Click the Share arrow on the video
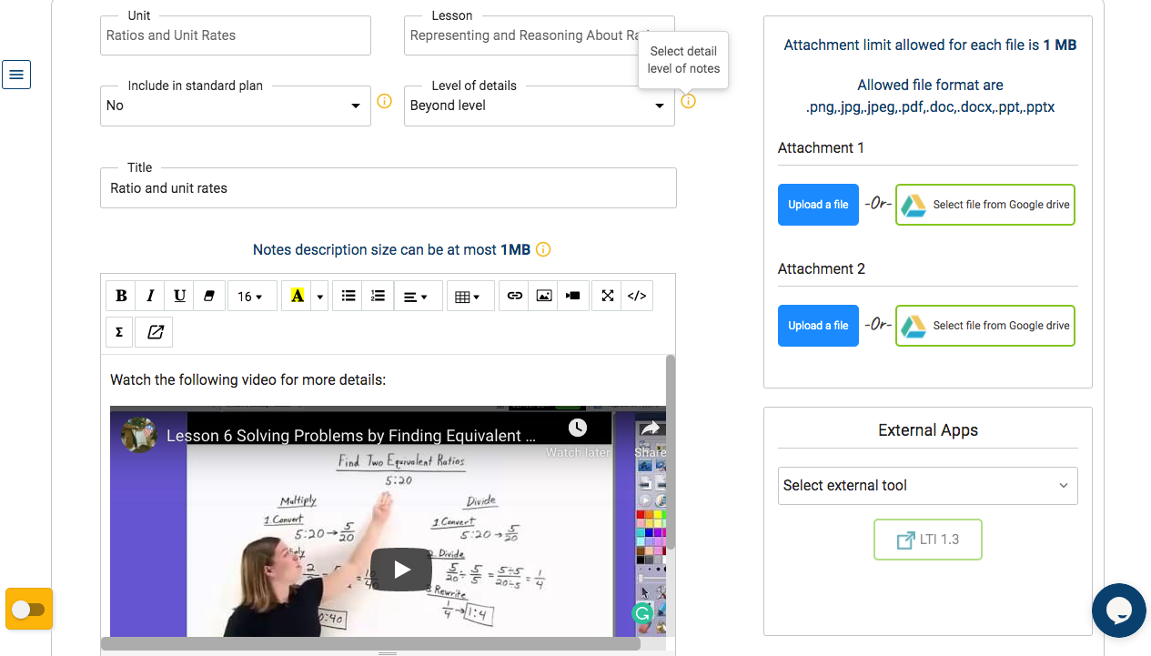Screen dimensions: 1151x656 tap(650, 429)
